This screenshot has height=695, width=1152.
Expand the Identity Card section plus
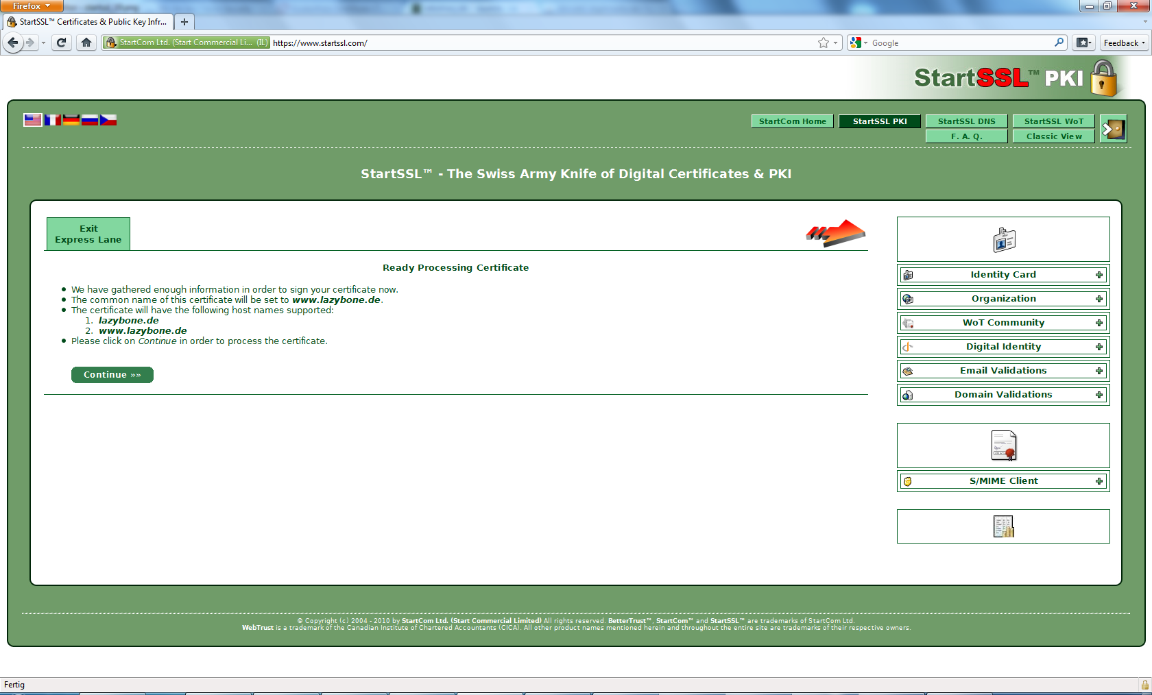pos(1099,275)
